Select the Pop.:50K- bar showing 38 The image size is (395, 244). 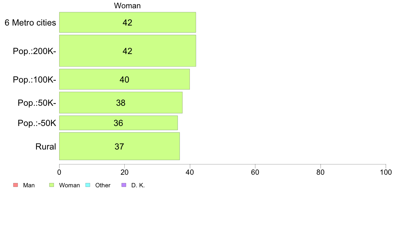pyautogui.click(x=121, y=102)
